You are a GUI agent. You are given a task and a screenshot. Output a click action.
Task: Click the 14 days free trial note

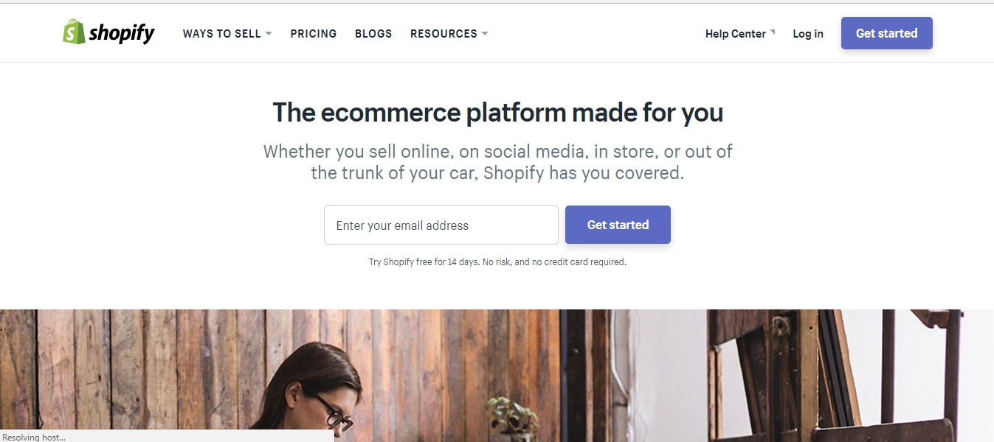pyautogui.click(x=497, y=262)
